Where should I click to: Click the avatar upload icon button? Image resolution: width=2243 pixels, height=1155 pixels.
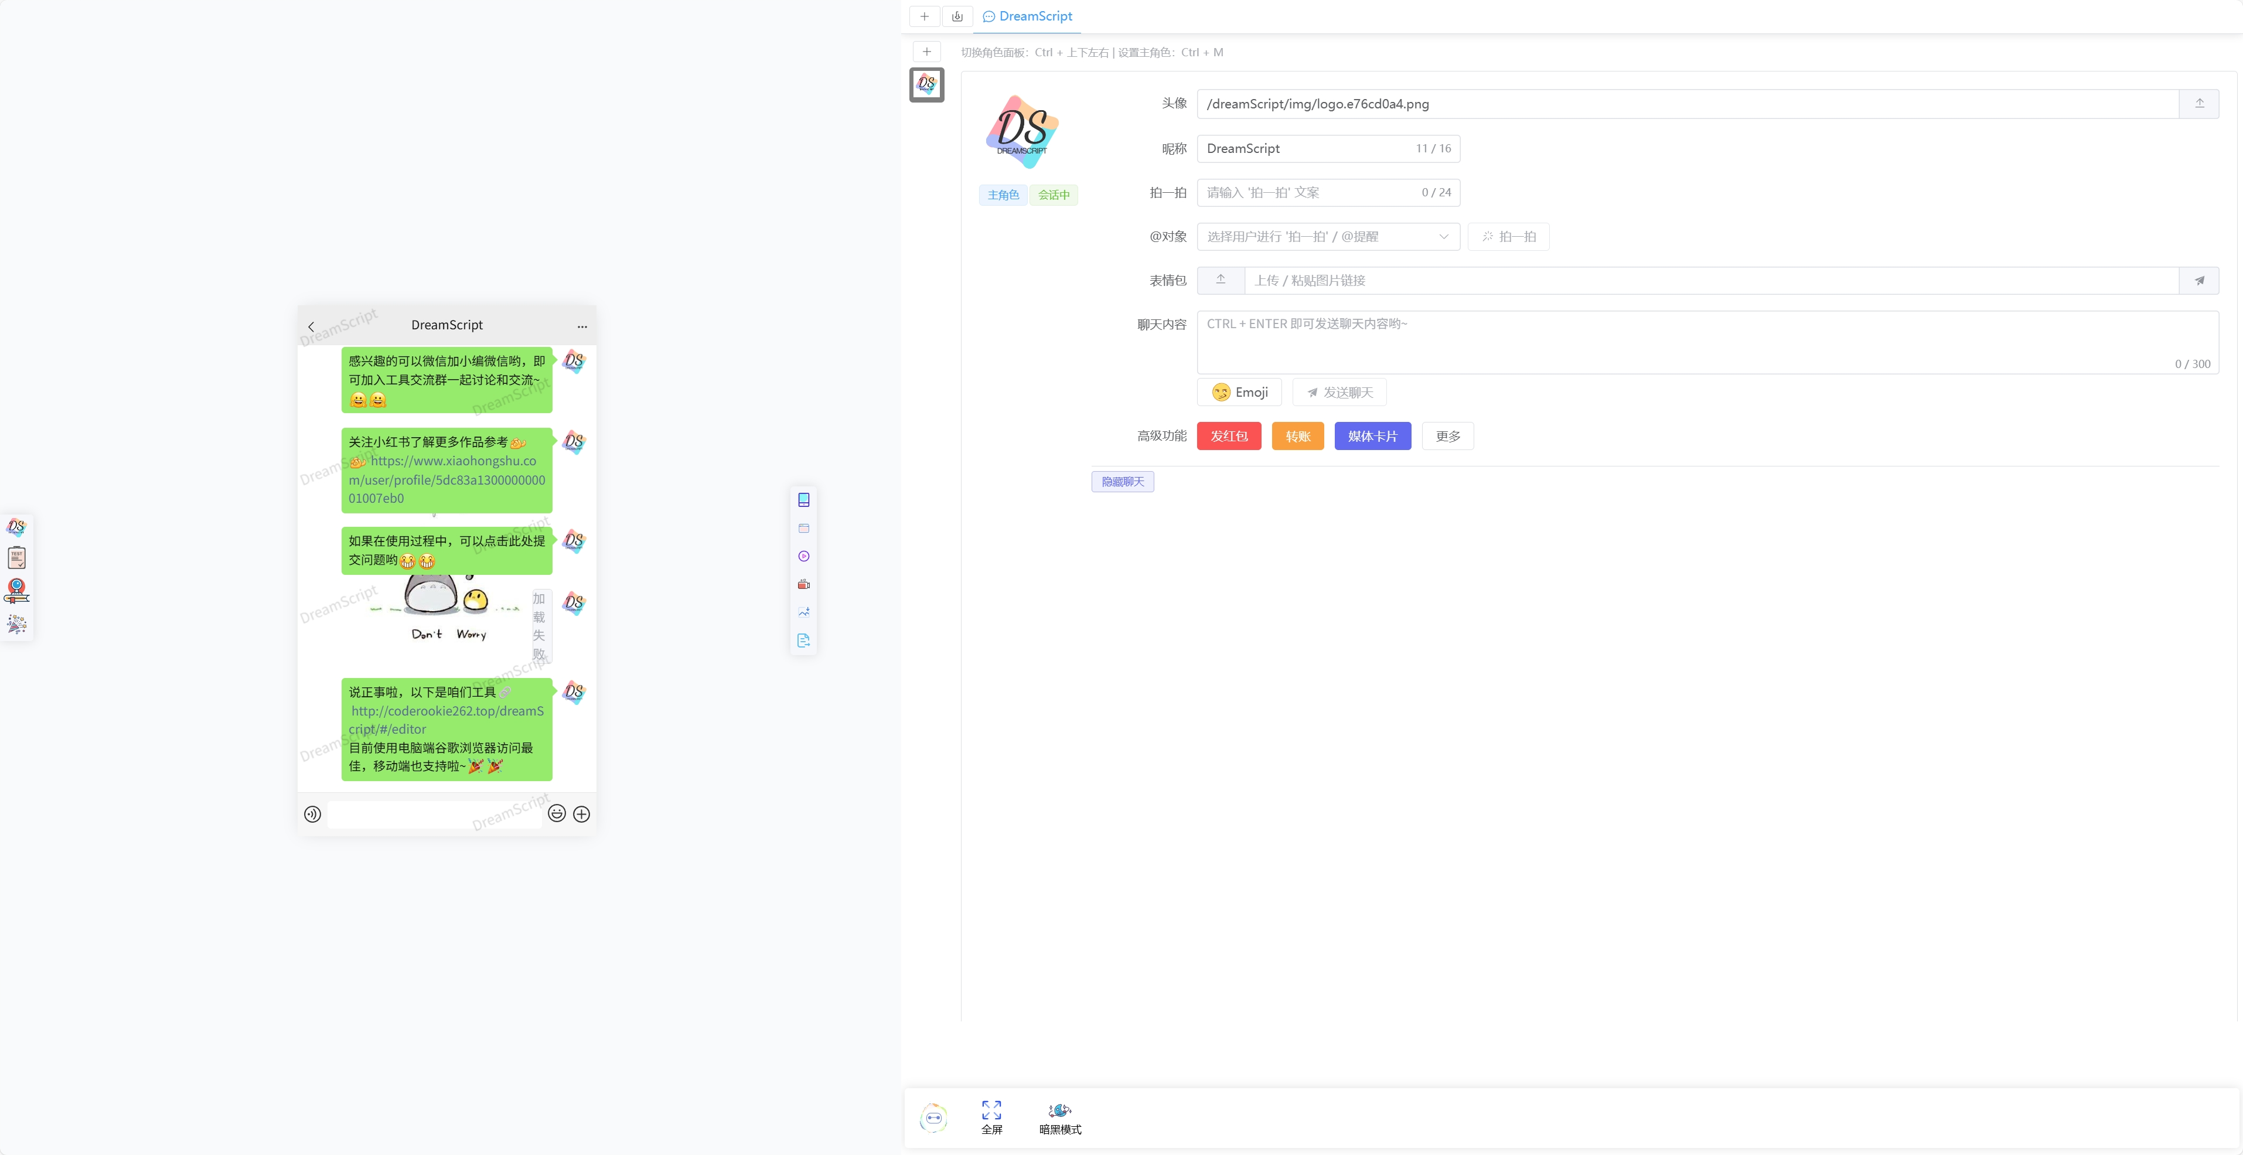click(2198, 104)
